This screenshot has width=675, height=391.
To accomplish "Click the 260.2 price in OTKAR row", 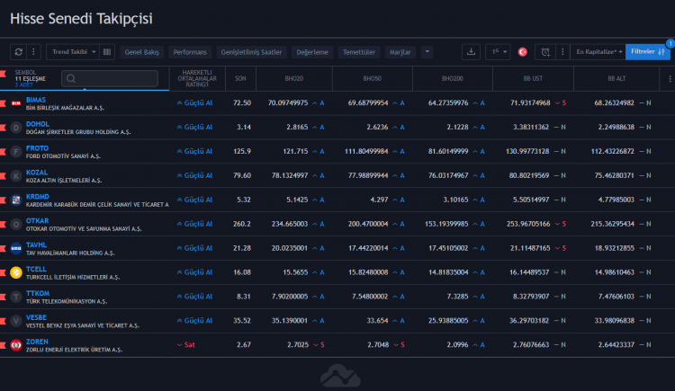I will click(x=241, y=224).
